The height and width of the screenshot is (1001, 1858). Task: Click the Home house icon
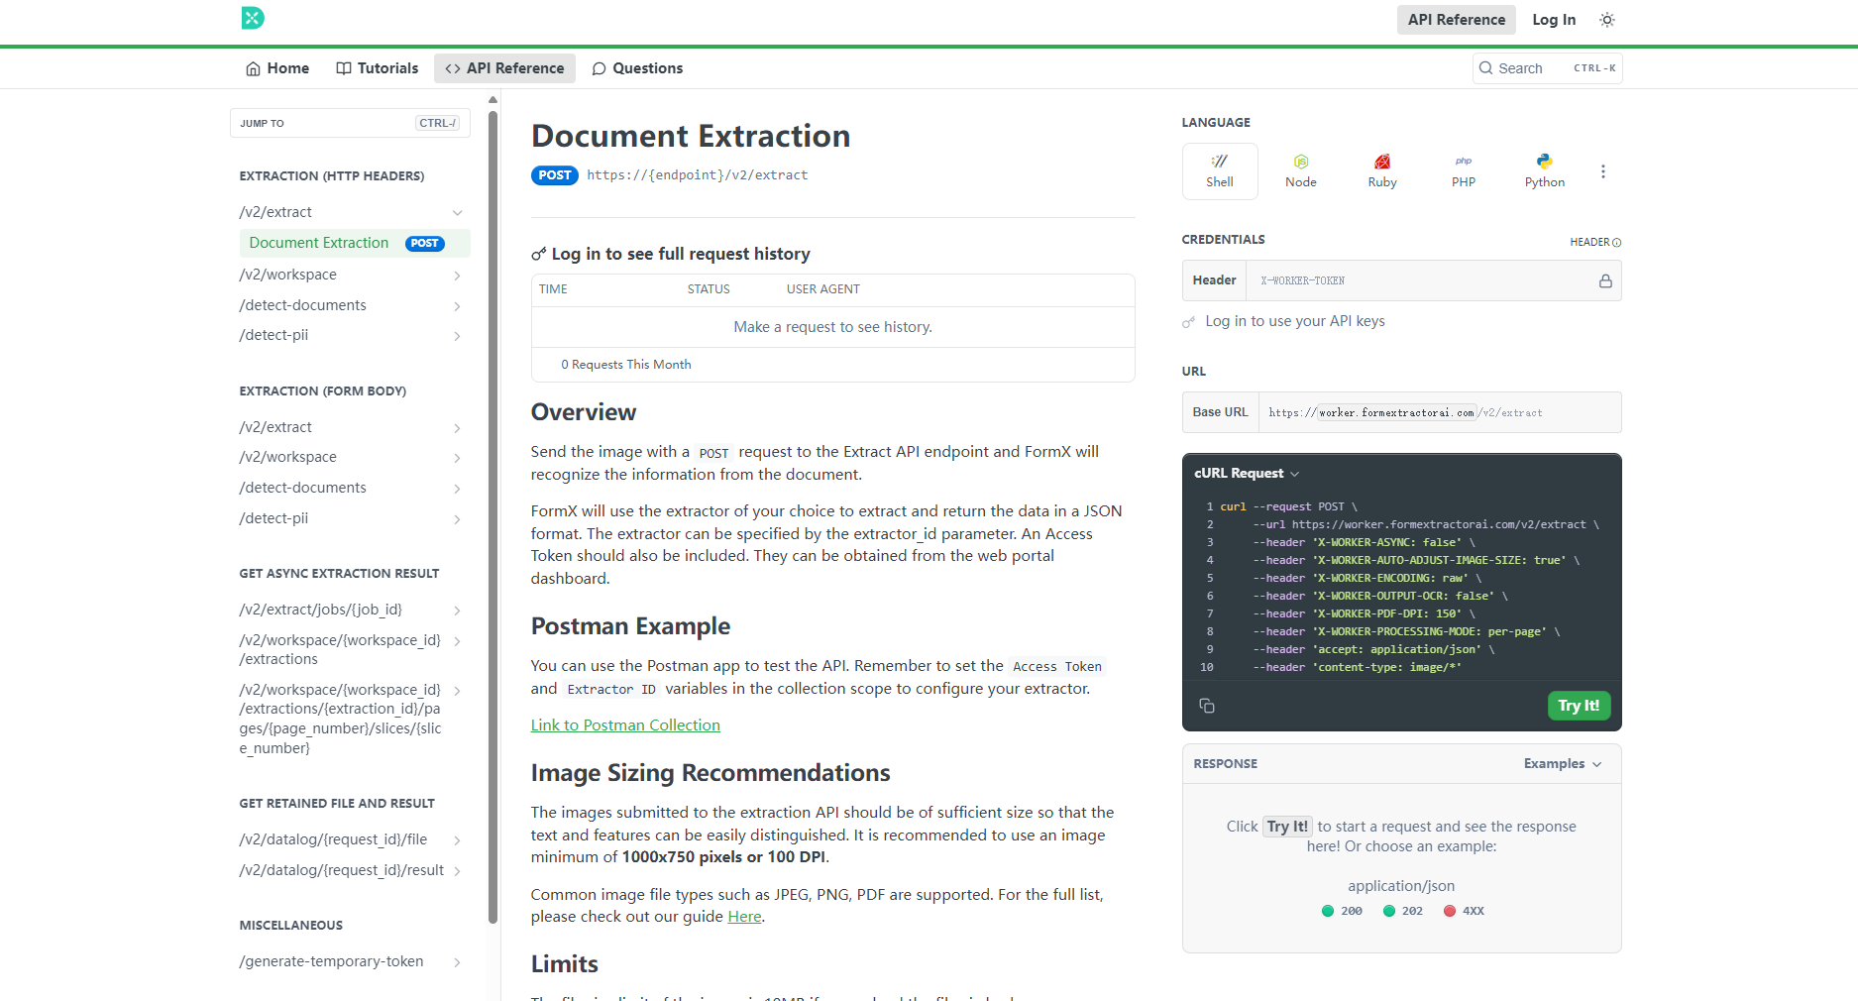click(254, 68)
